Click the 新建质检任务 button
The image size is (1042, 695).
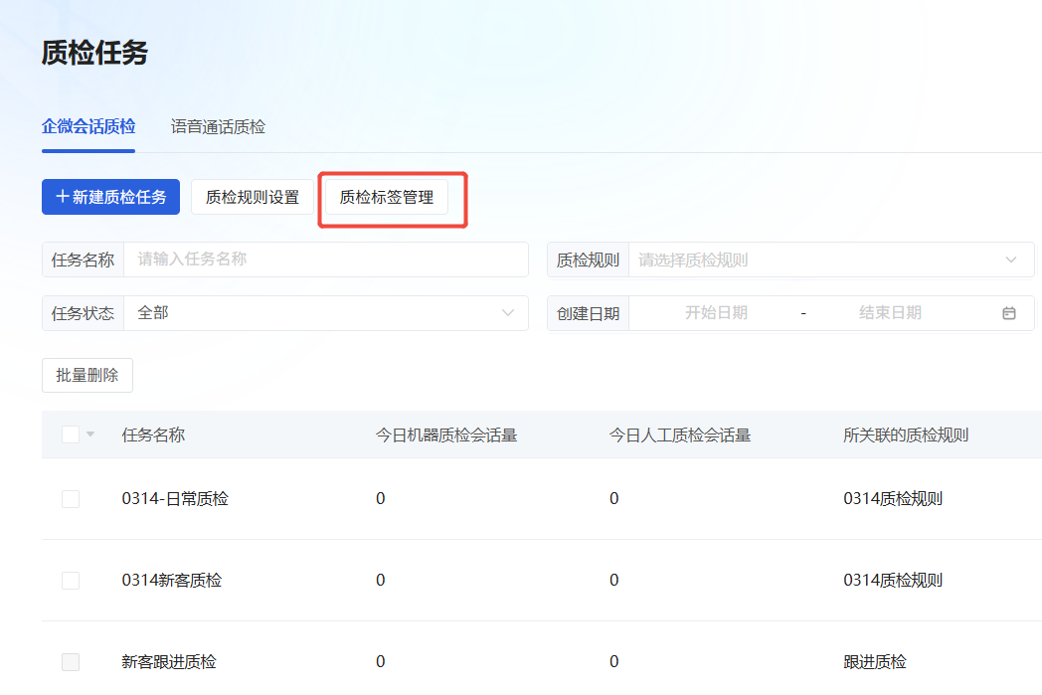click(111, 197)
